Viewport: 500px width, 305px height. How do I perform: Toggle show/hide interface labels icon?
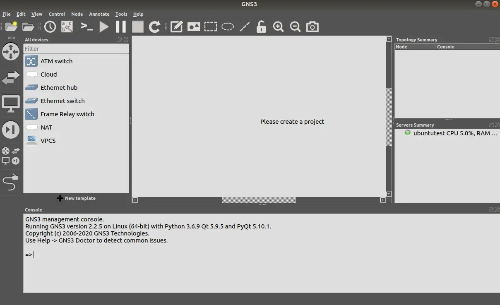pos(67,27)
